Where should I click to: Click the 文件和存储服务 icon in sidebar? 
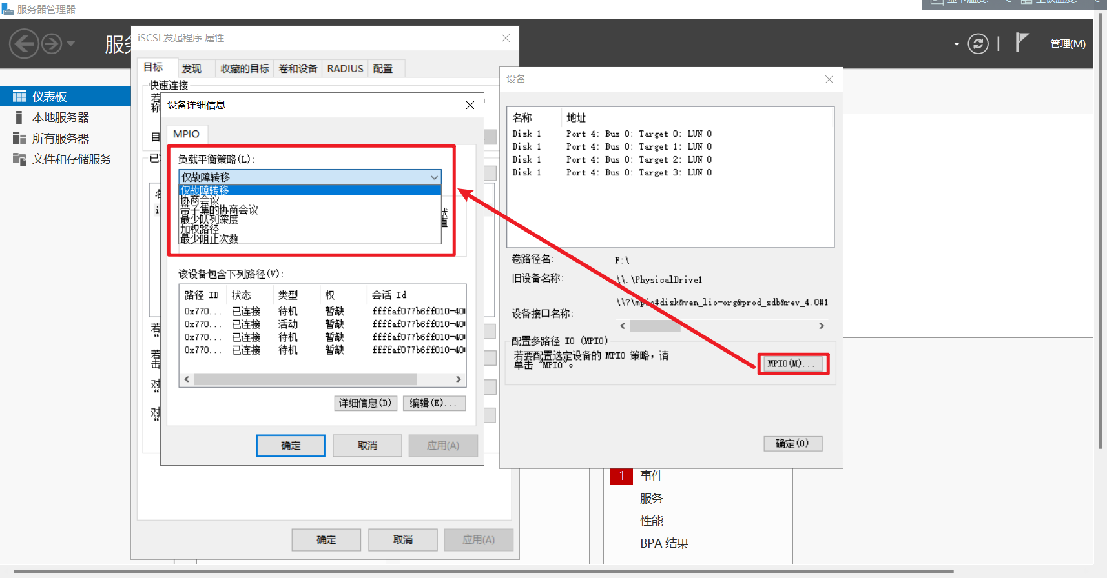pyautogui.click(x=19, y=159)
